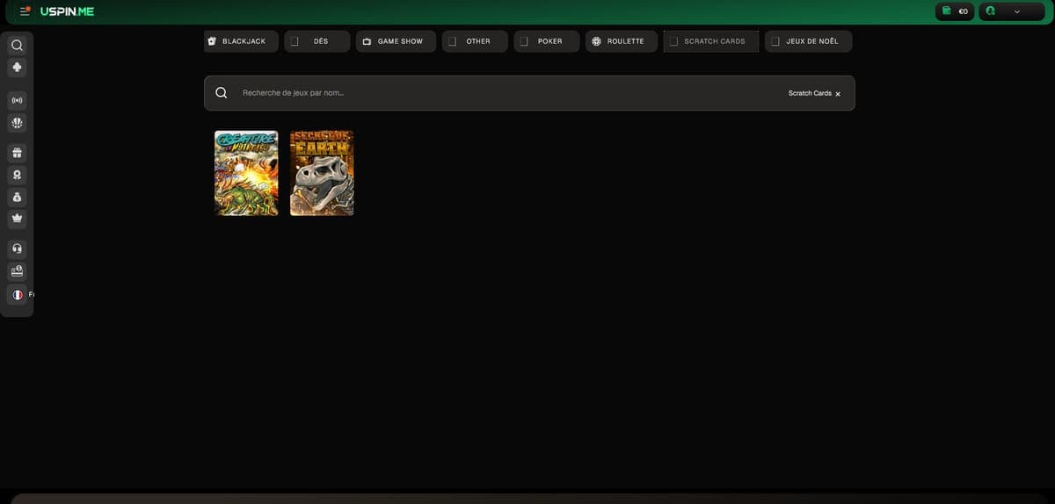Expand the user account dropdown chevron

pos(1016,11)
